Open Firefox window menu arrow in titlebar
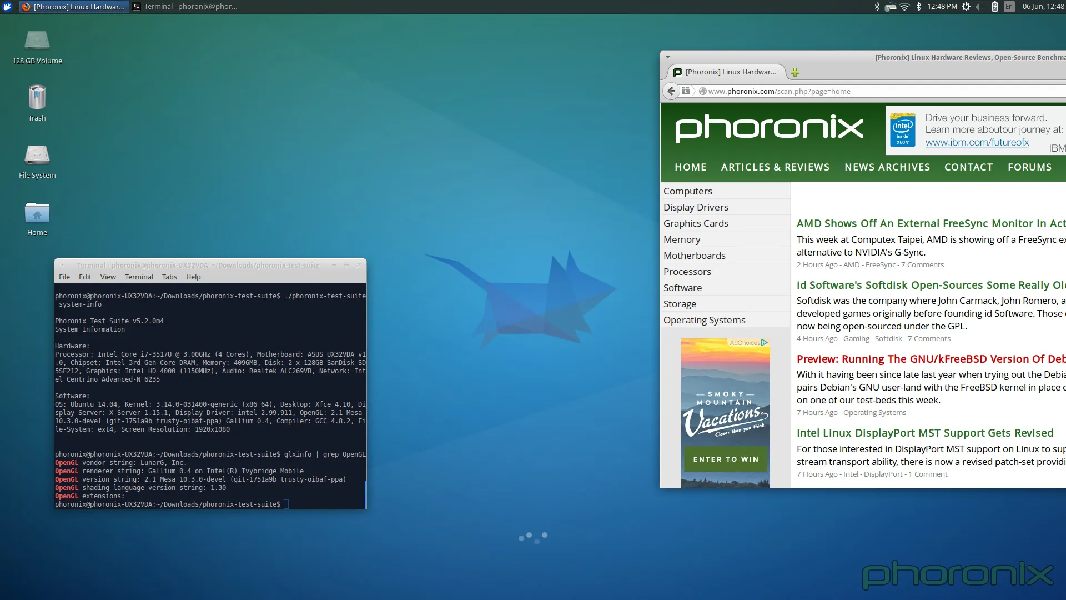Image resolution: width=1066 pixels, height=600 pixels. [668, 57]
